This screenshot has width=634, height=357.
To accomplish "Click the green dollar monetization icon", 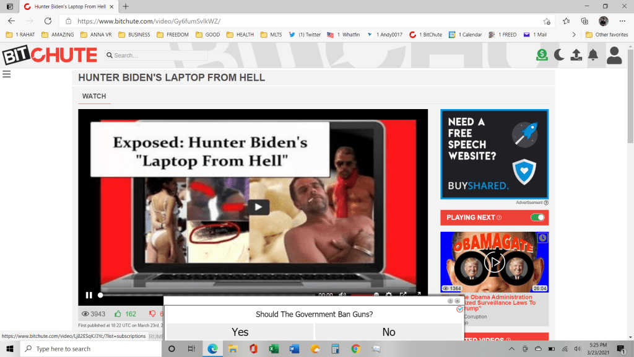I will [x=542, y=55].
